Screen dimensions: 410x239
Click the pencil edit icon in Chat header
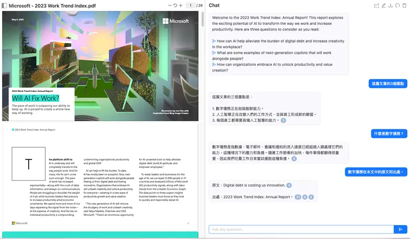click(383, 6)
